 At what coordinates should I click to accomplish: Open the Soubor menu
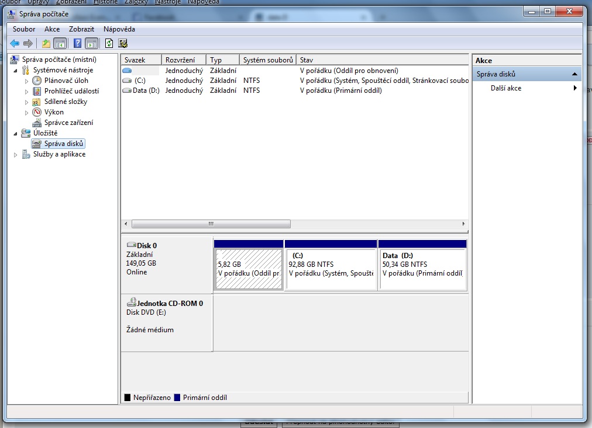[x=24, y=29]
